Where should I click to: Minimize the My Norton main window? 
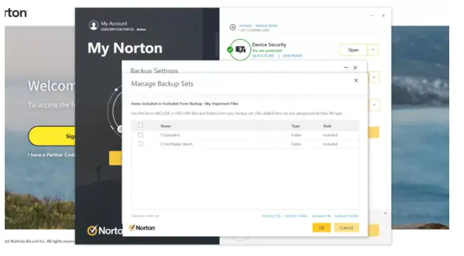372,15
